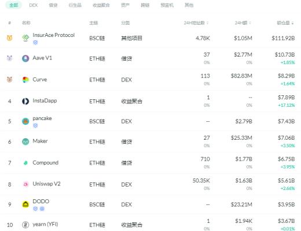The height and width of the screenshot is (231, 301).
Task: Click the InsurAce Protocol logo icon
Action: (25, 38)
